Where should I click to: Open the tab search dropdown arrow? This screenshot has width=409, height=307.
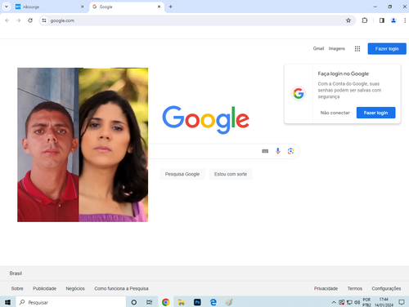(x=7, y=7)
